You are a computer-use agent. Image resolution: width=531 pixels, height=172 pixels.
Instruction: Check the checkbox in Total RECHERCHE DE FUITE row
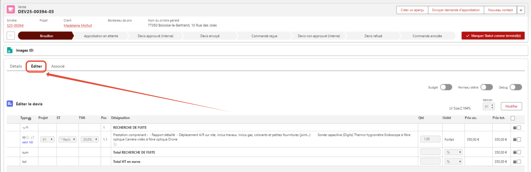click(x=519, y=152)
